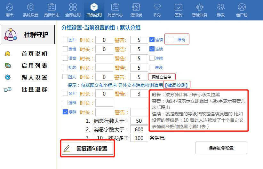Uncheck 连续 in the 表情 row
This screenshot has height=169, width=263.
(x=152, y=49)
